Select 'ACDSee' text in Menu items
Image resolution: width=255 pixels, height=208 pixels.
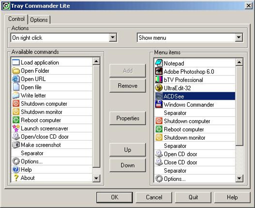coord(174,96)
